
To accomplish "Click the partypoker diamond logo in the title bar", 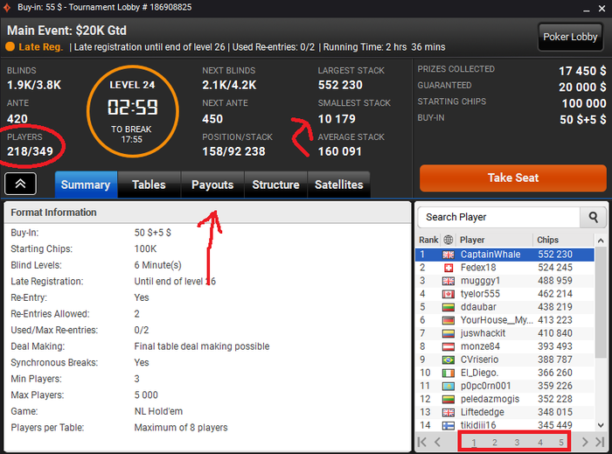I will (7, 7).
